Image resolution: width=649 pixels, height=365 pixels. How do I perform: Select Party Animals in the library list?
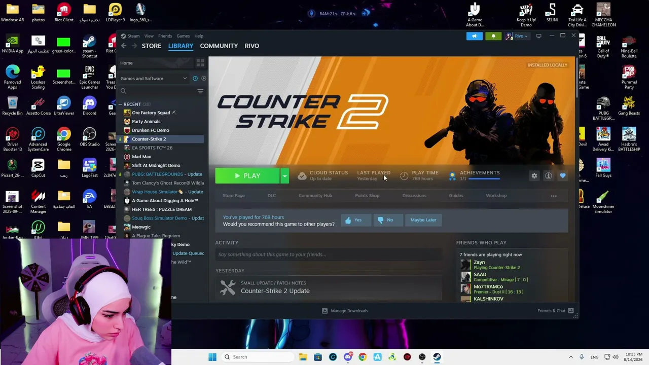click(x=146, y=122)
